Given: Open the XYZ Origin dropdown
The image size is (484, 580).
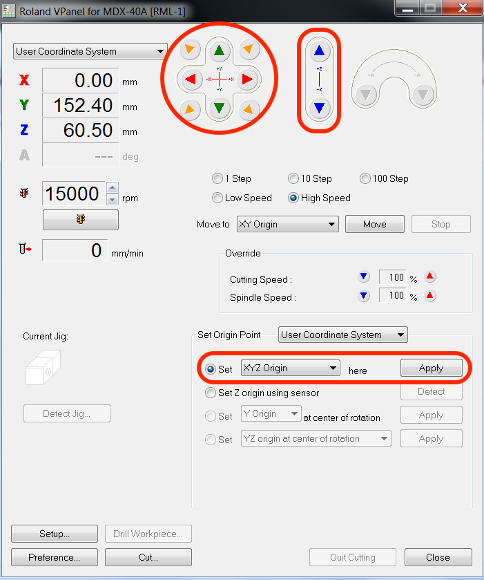Looking at the screenshot, I should (x=291, y=368).
